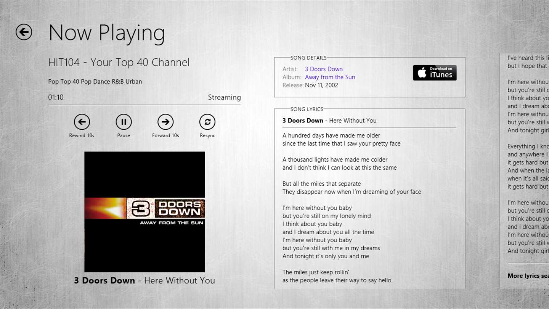The width and height of the screenshot is (549, 309).
Task: Click the lyric 'The miles just keep rollin''
Action: click(x=316, y=272)
